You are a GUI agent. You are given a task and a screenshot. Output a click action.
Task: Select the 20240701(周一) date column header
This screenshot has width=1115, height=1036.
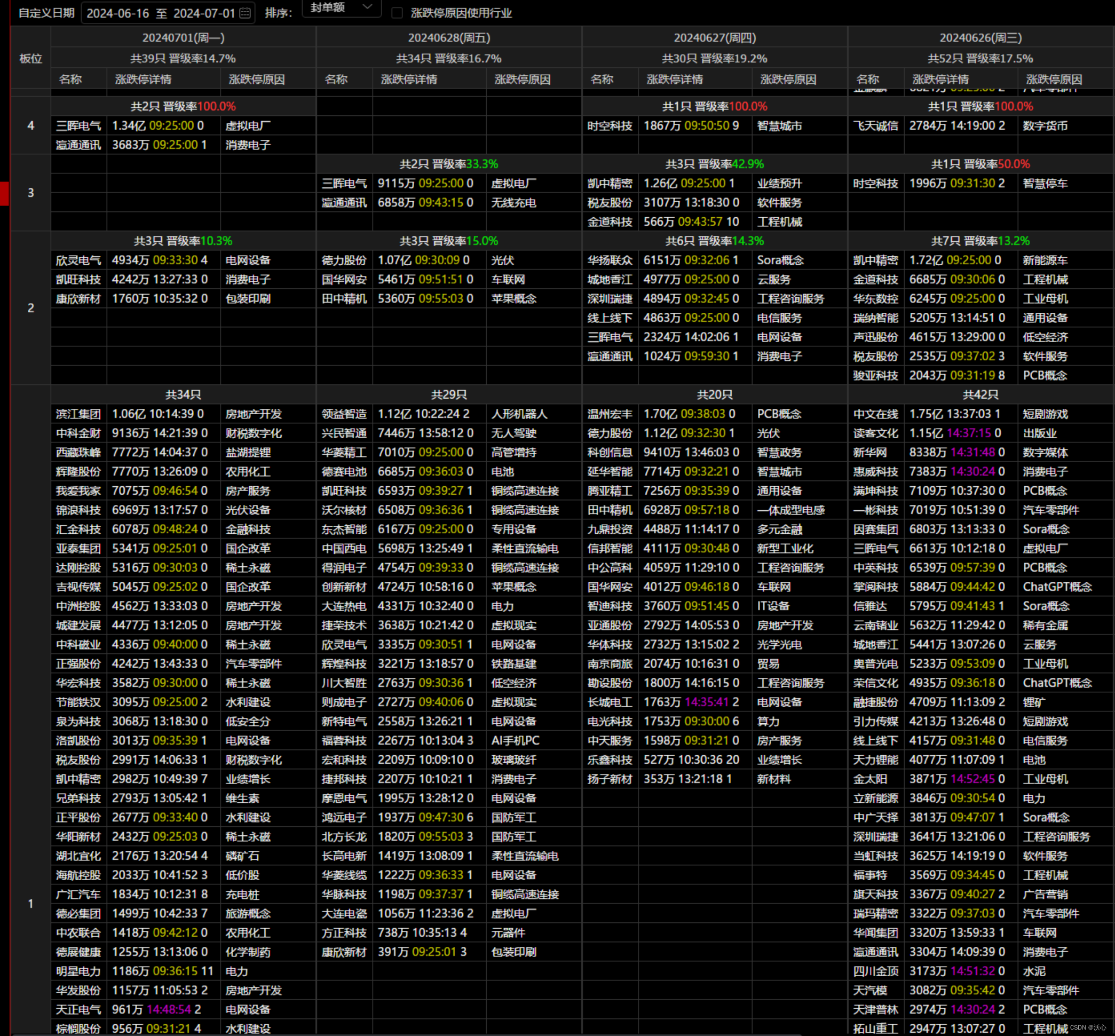[x=183, y=37]
